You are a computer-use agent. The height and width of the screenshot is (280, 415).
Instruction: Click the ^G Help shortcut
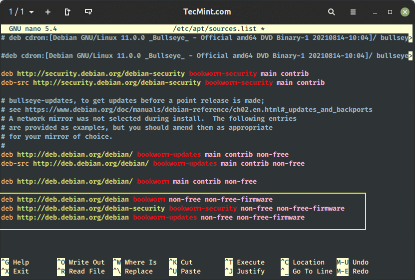click(15, 263)
